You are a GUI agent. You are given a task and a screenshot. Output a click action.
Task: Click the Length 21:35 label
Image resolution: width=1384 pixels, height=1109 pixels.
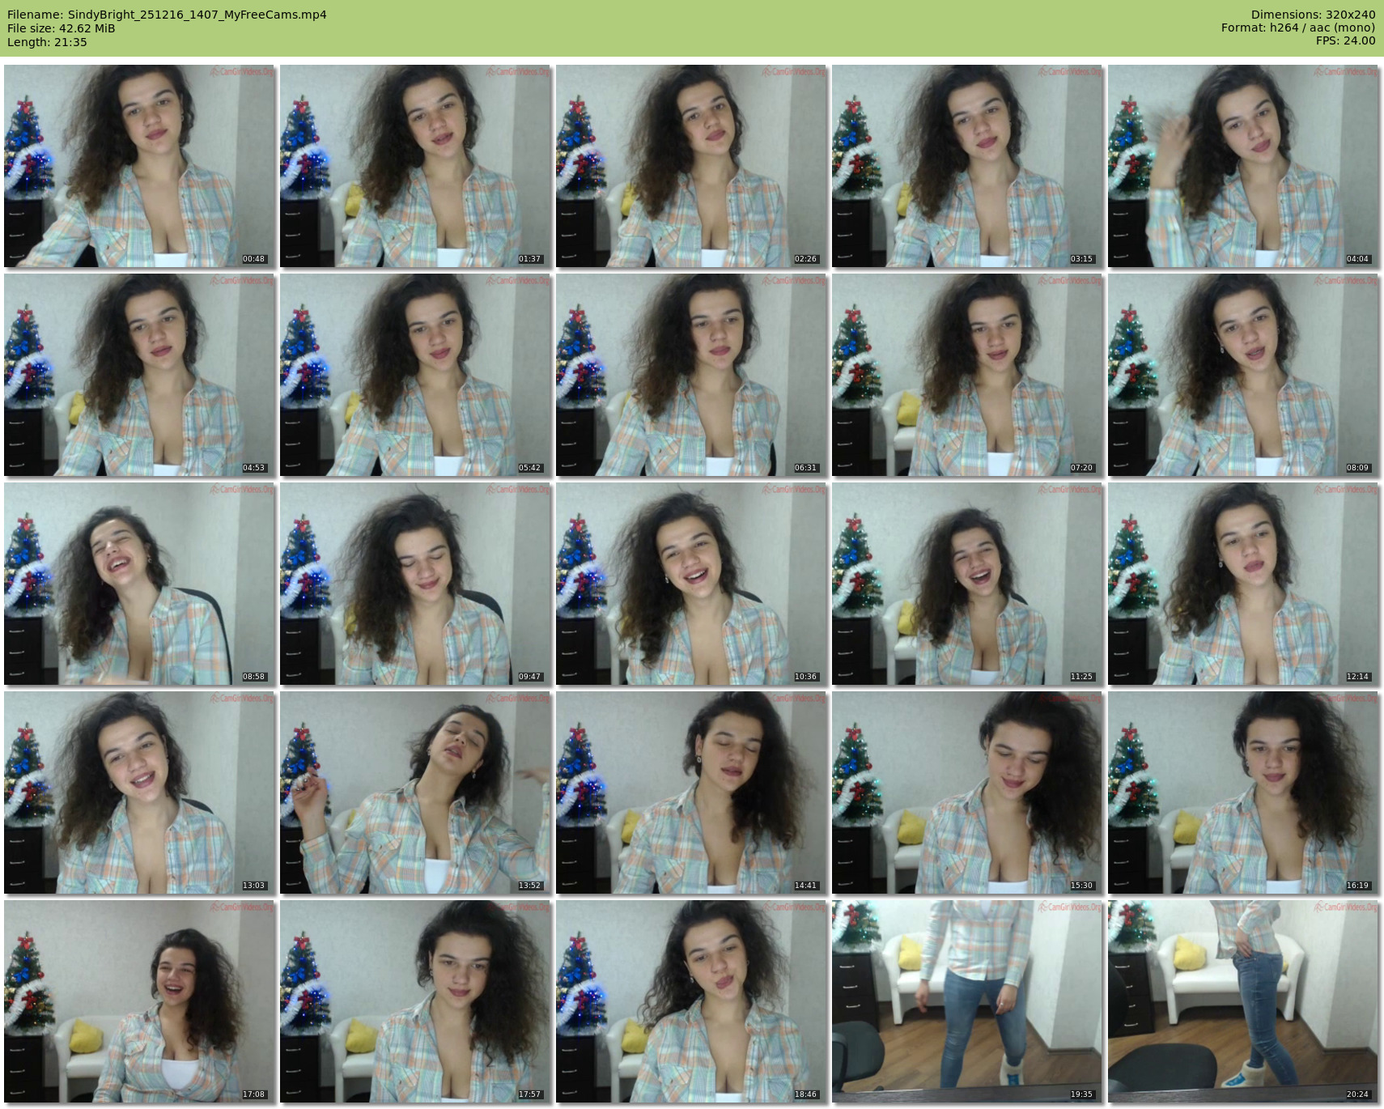(47, 42)
